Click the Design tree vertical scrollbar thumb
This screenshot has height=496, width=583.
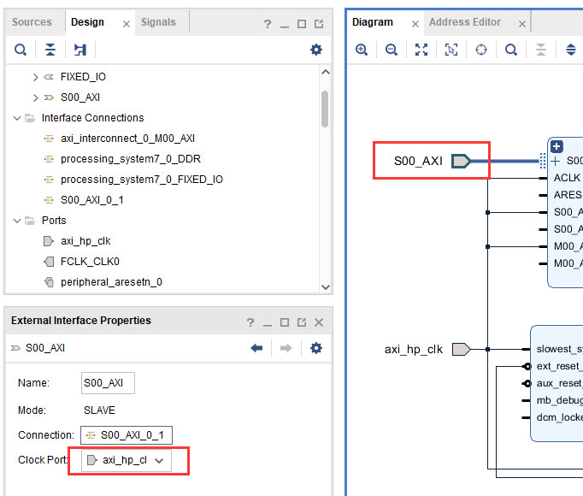coord(325,109)
